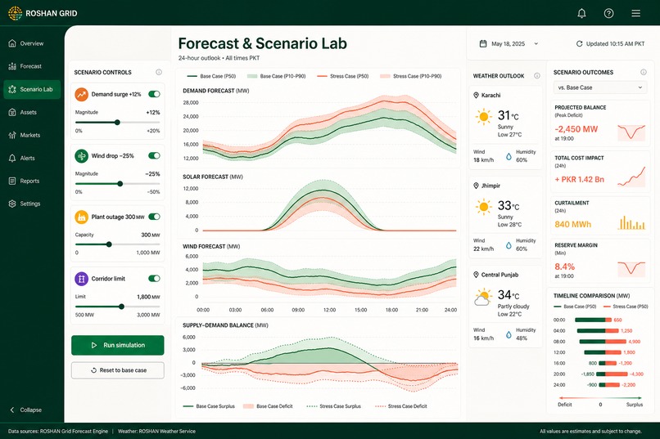Adjust Wind drop magnitude slider handle
The height and width of the screenshot is (439, 660).
tap(120, 184)
